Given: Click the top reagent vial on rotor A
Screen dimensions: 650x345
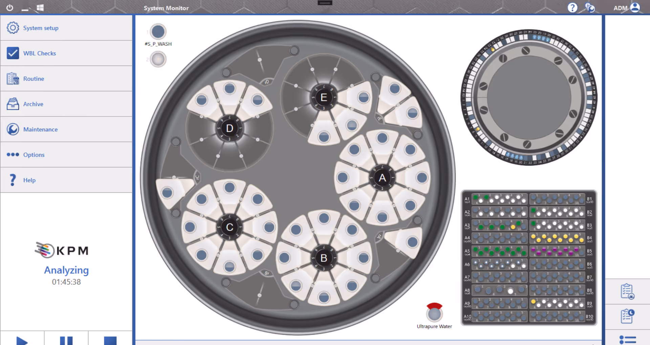Looking at the screenshot, I should click(382, 138).
